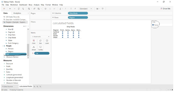174x92 pixels.
Task: Click the Region pill on Rows
Action: coord(78,18)
